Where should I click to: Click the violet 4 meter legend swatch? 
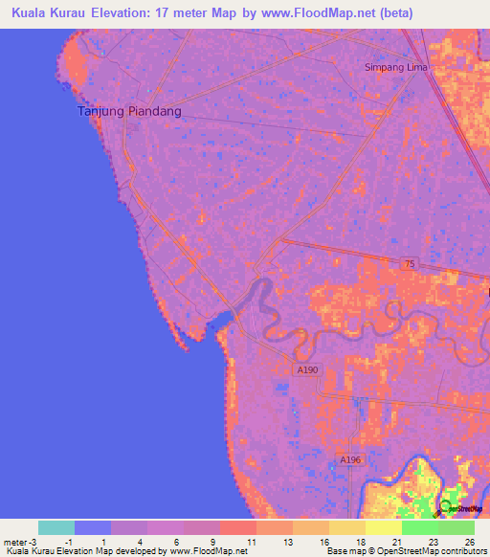(x=166, y=528)
